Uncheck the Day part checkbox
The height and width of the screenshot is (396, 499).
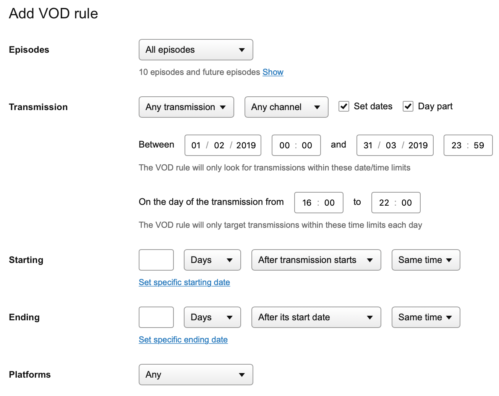coord(408,106)
